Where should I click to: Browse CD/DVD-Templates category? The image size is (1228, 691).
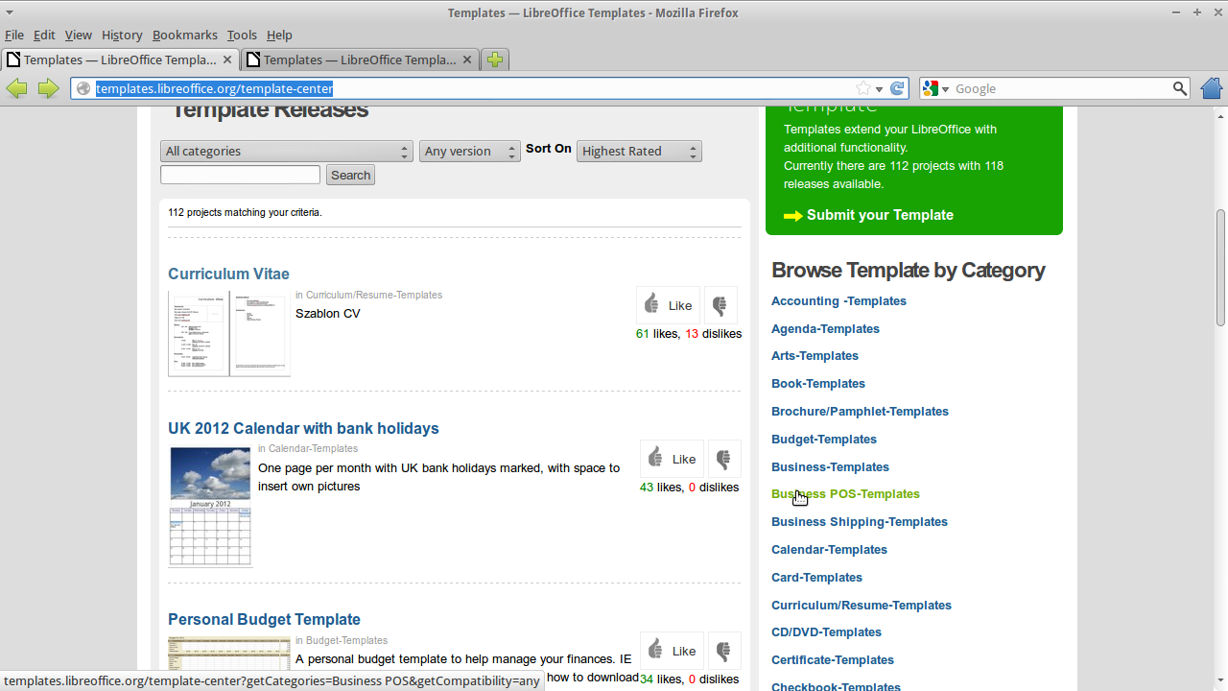click(826, 631)
